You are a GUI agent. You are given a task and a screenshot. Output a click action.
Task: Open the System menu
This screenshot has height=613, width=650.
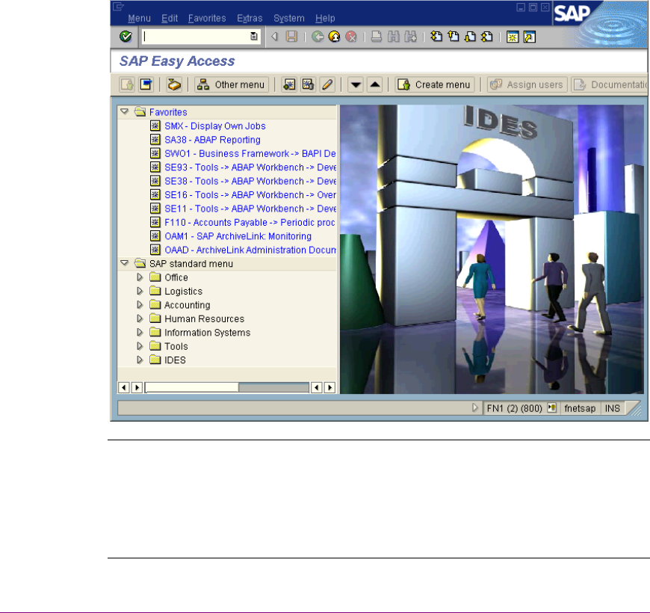pos(289,18)
